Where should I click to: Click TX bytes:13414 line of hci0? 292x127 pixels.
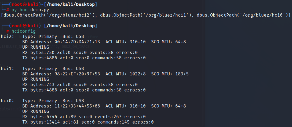pyautogui.click(x=88, y=122)
